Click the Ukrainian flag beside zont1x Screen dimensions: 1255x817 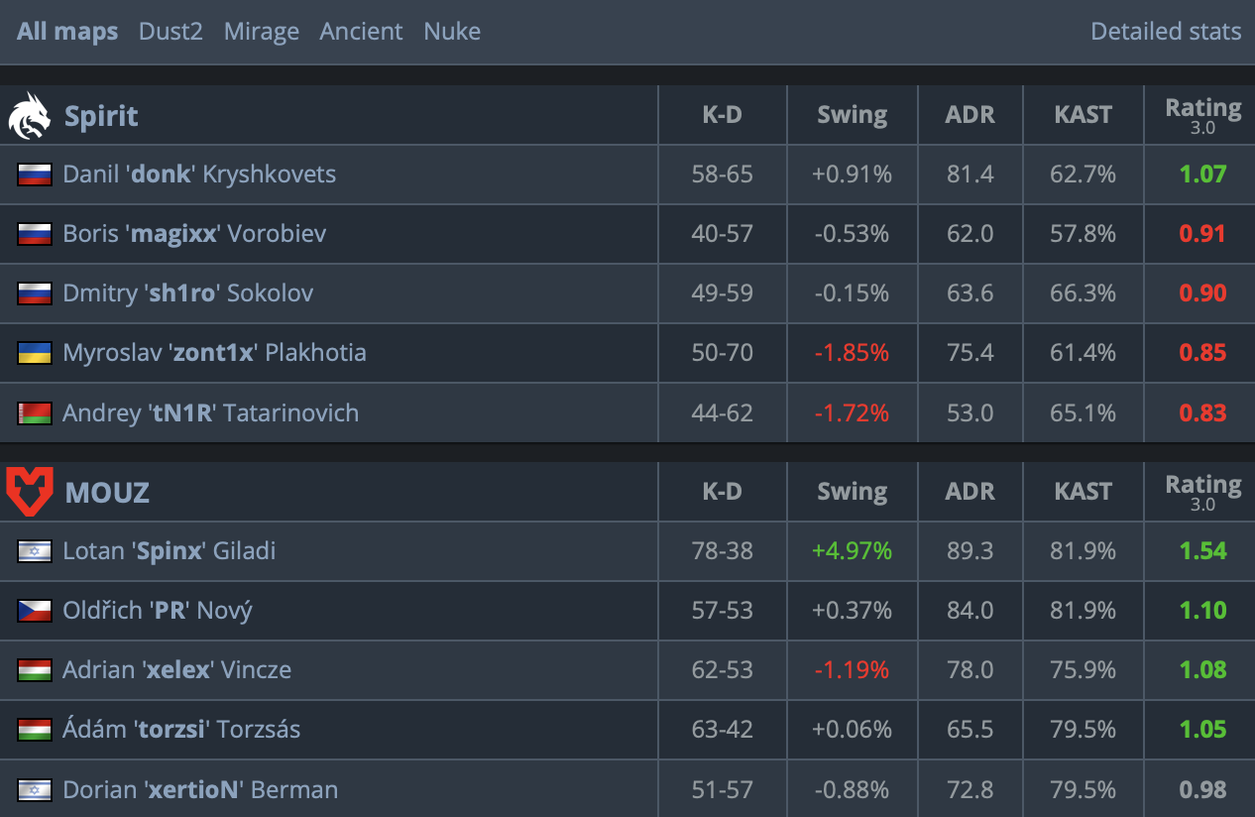pyautogui.click(x=35, y=353)
